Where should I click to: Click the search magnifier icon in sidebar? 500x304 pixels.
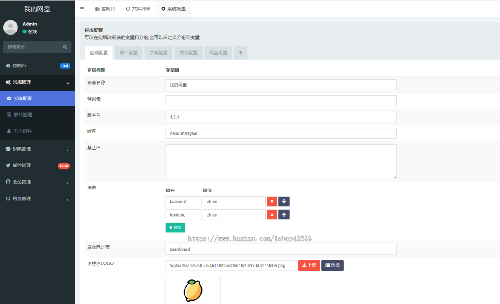(65, 47)
